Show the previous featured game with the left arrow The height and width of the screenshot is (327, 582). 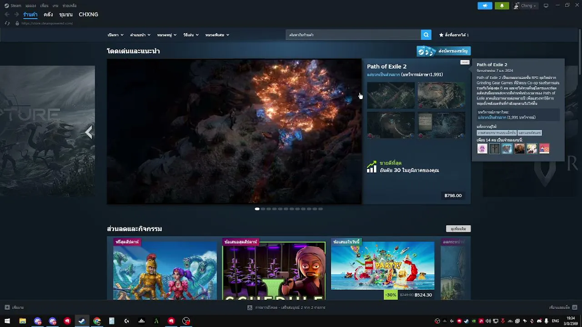(x=89, y=132)
